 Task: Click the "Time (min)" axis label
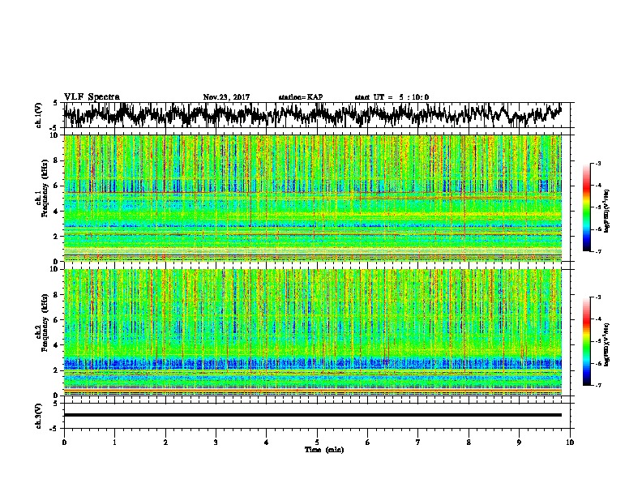coord(324,450)
